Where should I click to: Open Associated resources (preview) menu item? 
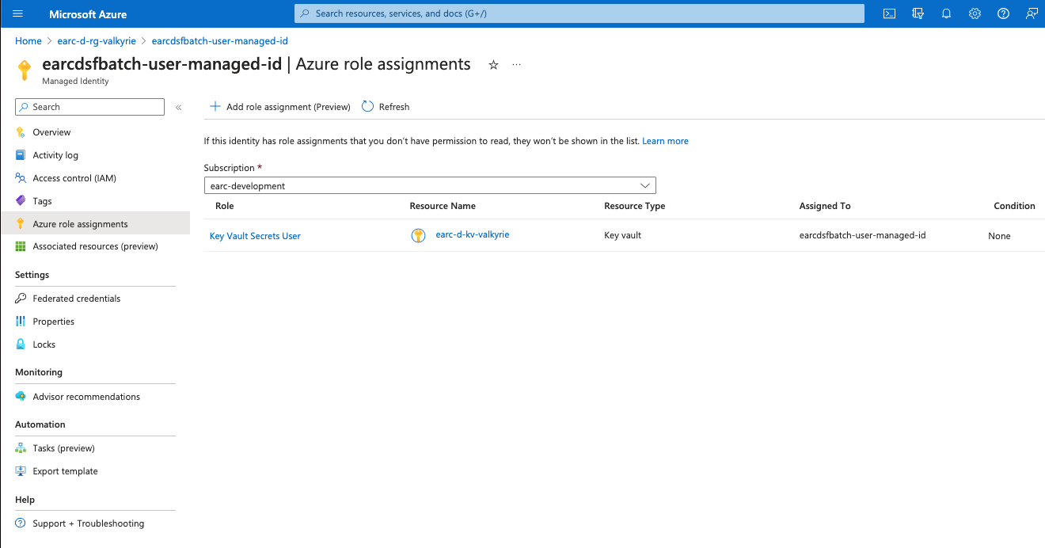pos(95,246)
